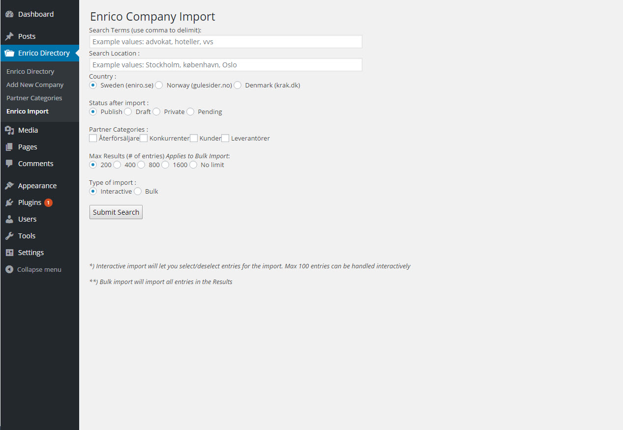The image size is (623, 430).
Task: Open the Tools menu label
Action: [27, 236]
